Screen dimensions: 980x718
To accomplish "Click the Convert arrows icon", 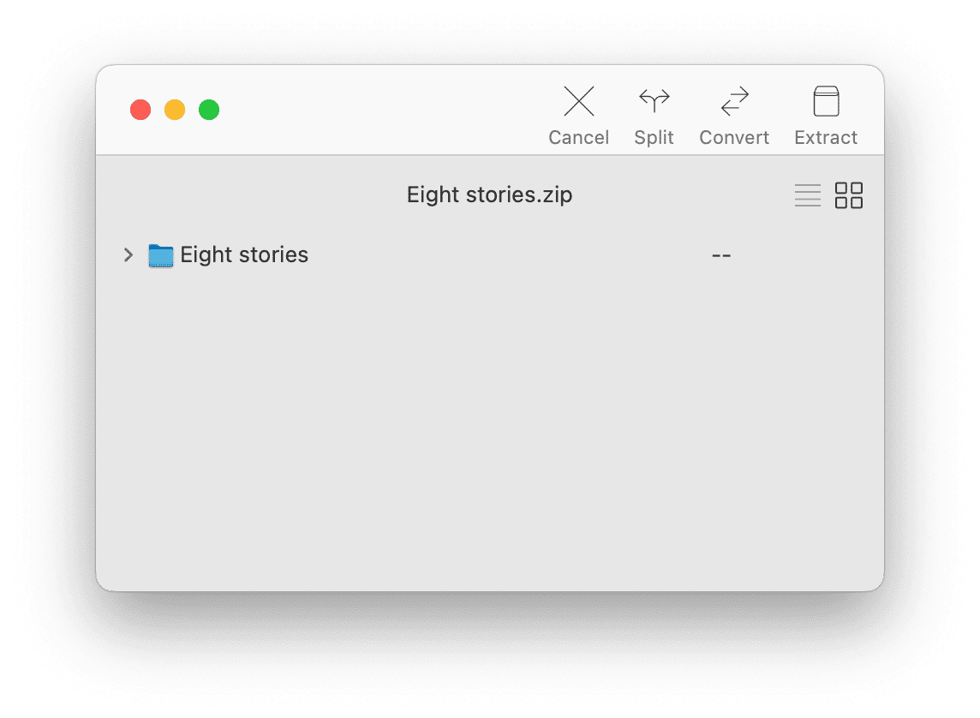I will coord(734,101).
